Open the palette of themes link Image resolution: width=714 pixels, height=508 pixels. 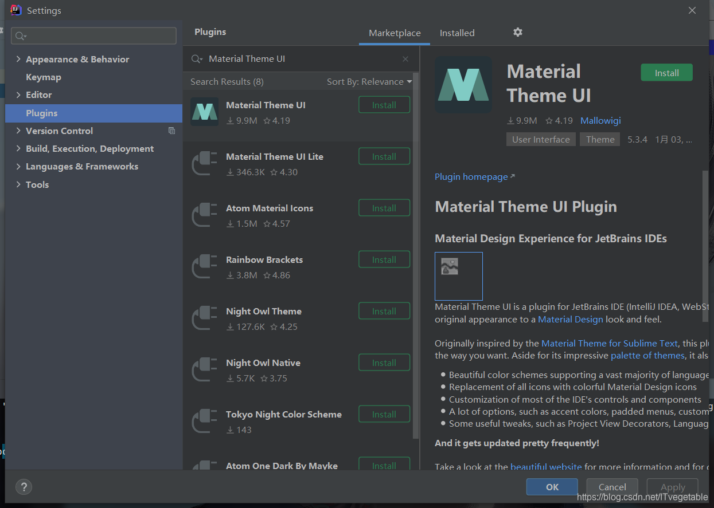(647, 356)
